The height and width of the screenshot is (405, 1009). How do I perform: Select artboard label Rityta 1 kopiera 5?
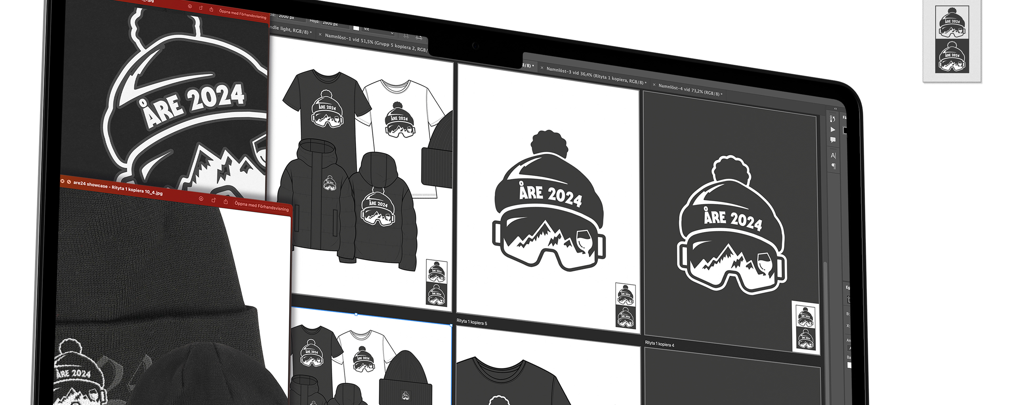(472, 322)
